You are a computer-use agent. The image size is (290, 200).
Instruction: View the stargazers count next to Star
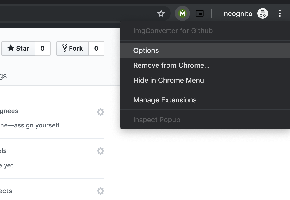pos(43,49)
